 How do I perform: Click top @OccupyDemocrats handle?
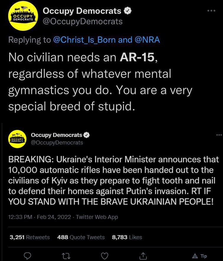tap(82, 22)
